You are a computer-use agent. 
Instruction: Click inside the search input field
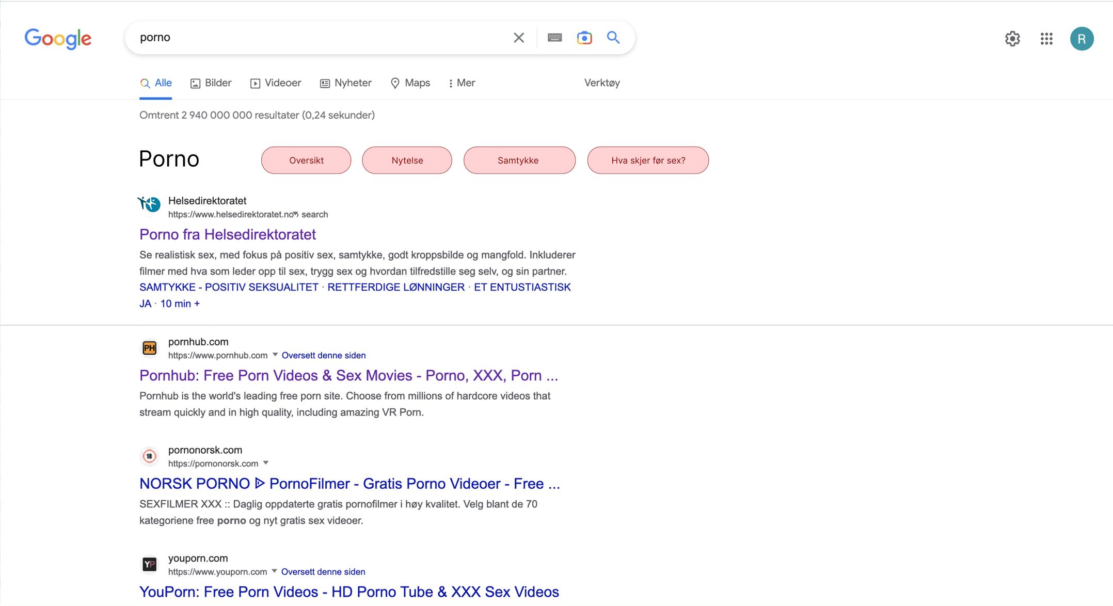[320, 38]
